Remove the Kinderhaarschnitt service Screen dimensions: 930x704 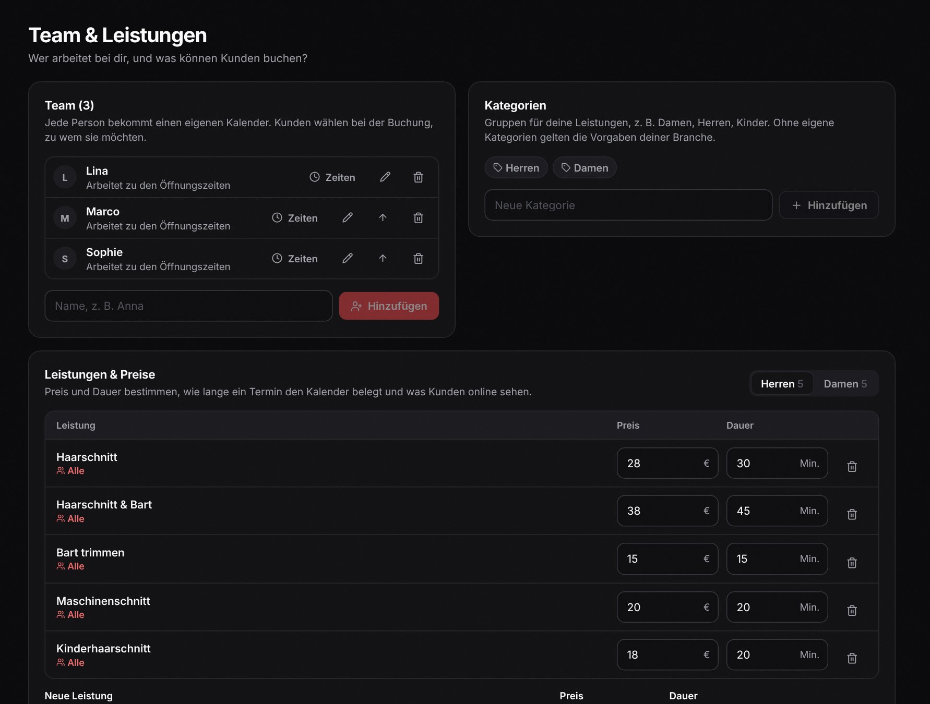pyautogui.click(x=852, y=658)
